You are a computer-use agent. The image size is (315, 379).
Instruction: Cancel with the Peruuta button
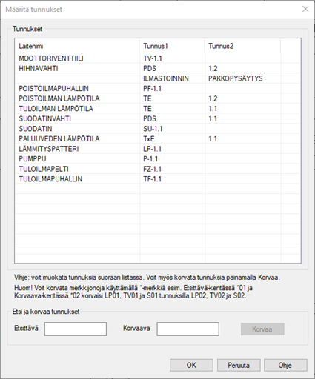(x=239, y=365)
